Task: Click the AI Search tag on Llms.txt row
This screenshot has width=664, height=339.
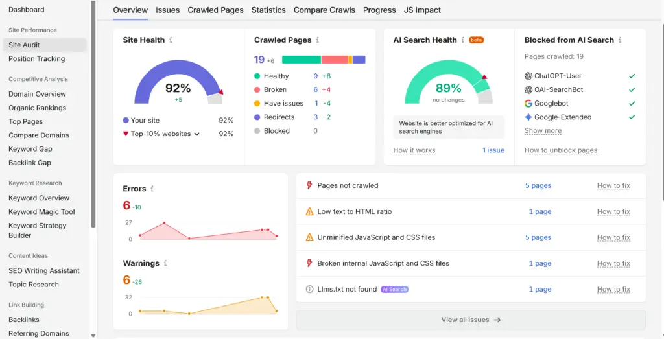Action: (x=394, y=290)
